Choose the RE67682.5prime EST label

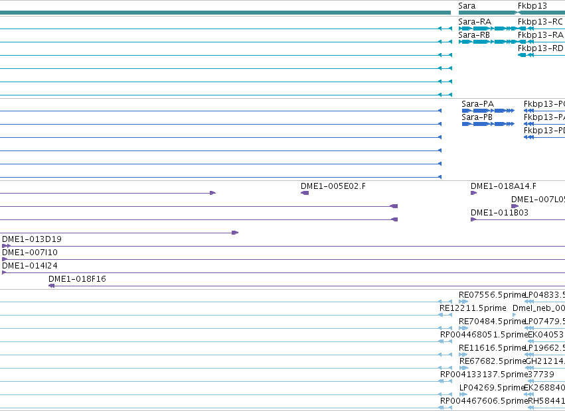492,361
